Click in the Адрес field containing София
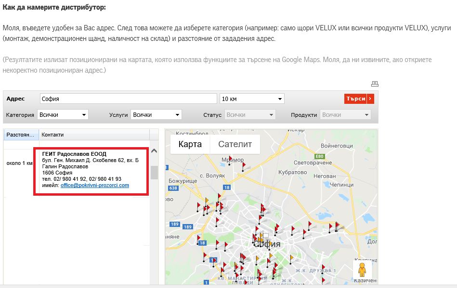This screenshot has height=288, width=457. point(128,99)
